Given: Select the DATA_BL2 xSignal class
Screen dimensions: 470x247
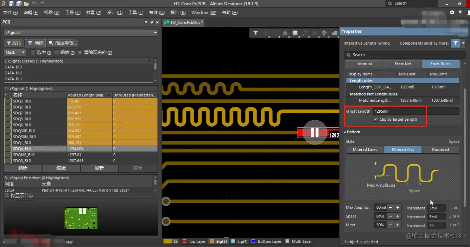Looking at the screenshot, I should tap(13, 73).
